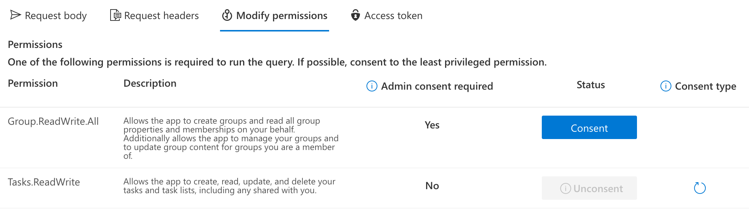
Task: Click the Permission column header
Action: coord(33,83)
